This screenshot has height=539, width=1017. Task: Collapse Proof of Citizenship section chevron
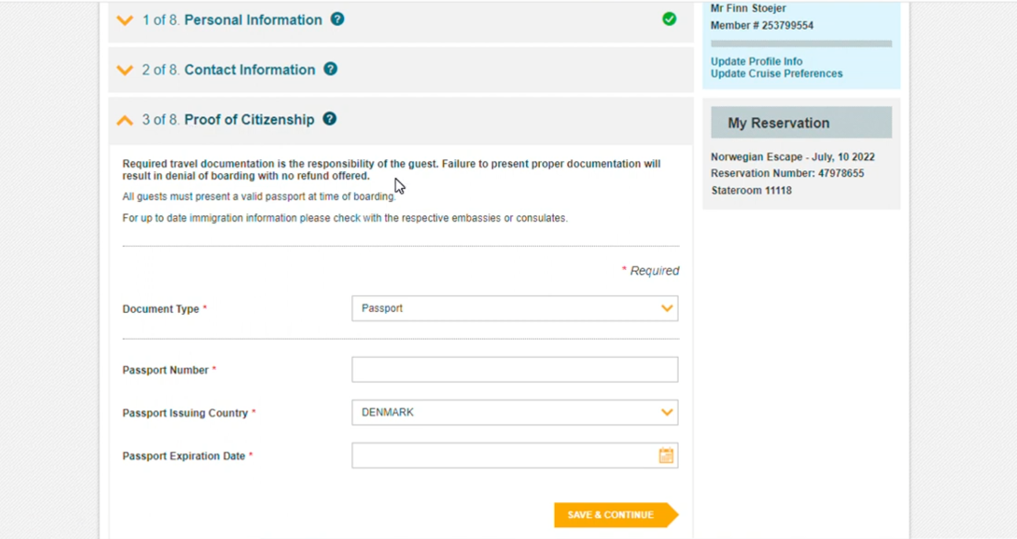click(x=125, y=120)
